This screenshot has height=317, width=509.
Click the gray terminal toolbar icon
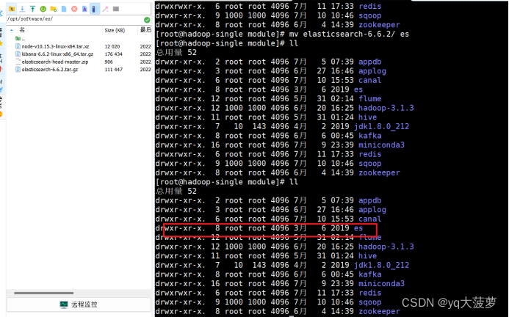116,9
